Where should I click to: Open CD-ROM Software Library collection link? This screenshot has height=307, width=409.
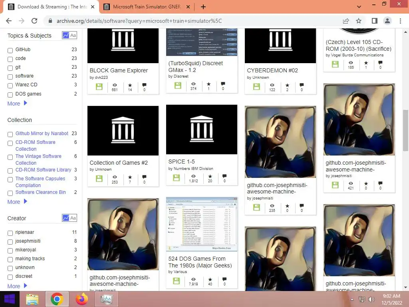pos(43,169)
